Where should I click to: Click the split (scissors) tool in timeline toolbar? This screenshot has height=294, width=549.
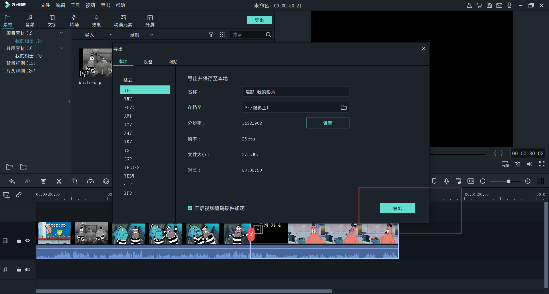pyautogui.click(x=59, y=181)
